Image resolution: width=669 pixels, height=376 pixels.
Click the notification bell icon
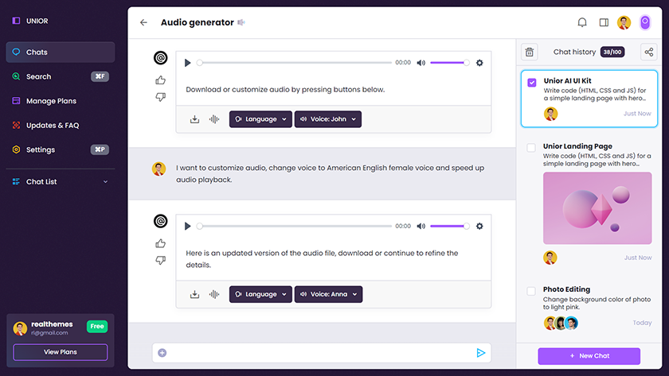click(582, 22)
